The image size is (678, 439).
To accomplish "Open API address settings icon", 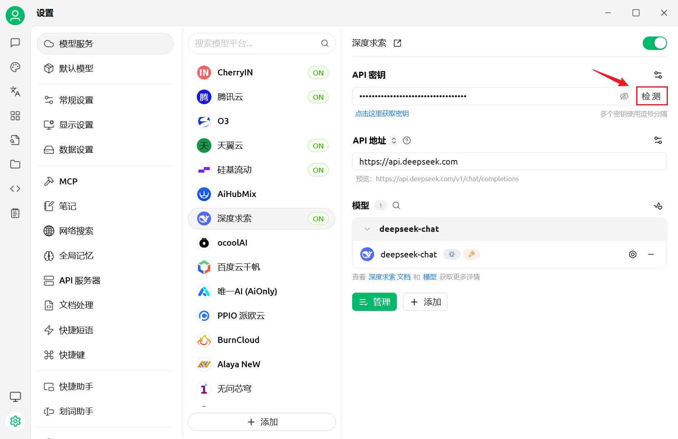I will point(658,140).
